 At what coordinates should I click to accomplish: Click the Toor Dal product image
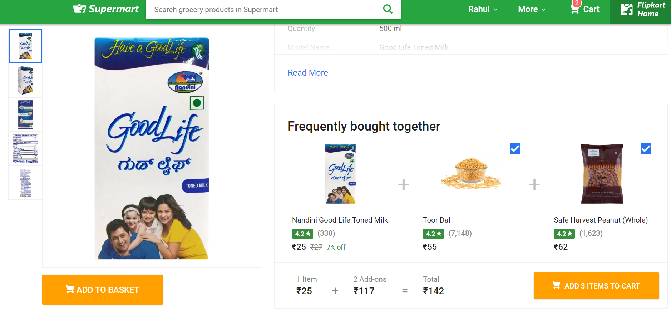[x=471, y=174]
